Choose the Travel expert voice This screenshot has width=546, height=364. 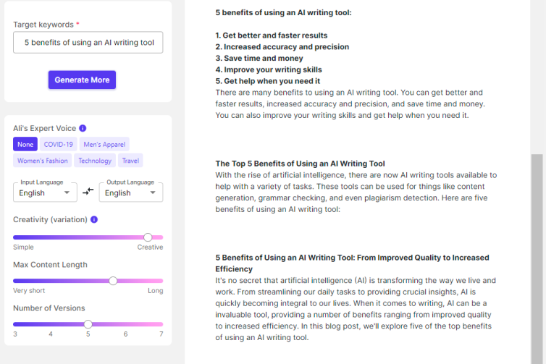point(130,161)
